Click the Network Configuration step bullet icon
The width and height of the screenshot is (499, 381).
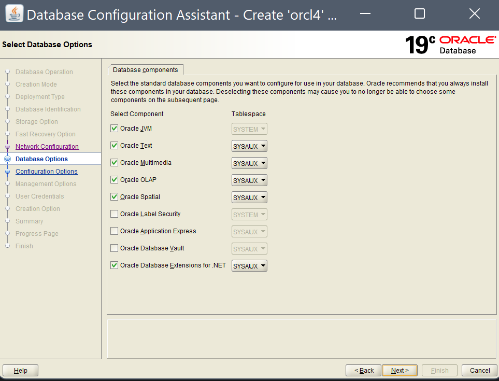pyautogui.click(x=8, y=147)
